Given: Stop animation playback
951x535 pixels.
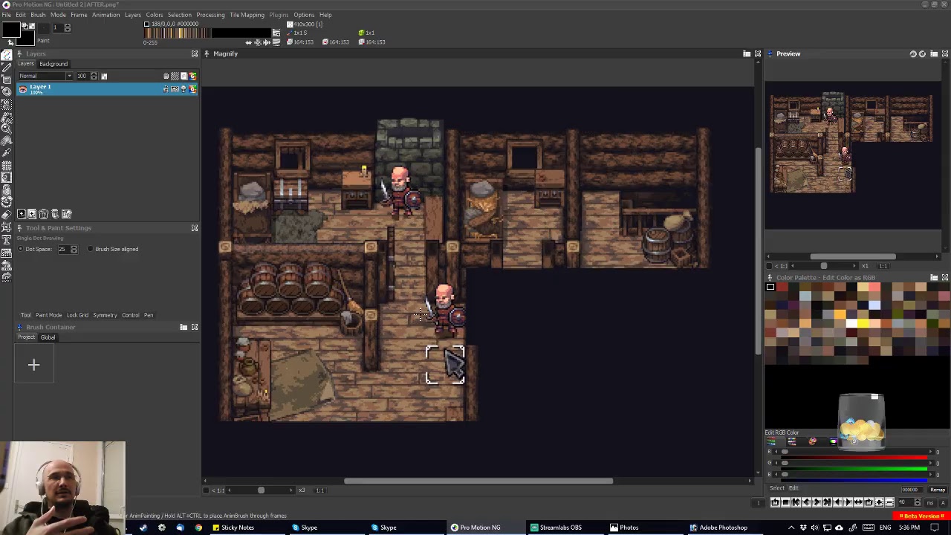Looking at the screenshot, I should coord(785,502).
